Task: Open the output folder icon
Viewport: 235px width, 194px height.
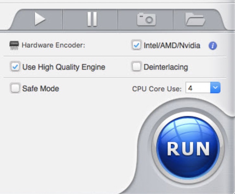Action: point(195,19)
